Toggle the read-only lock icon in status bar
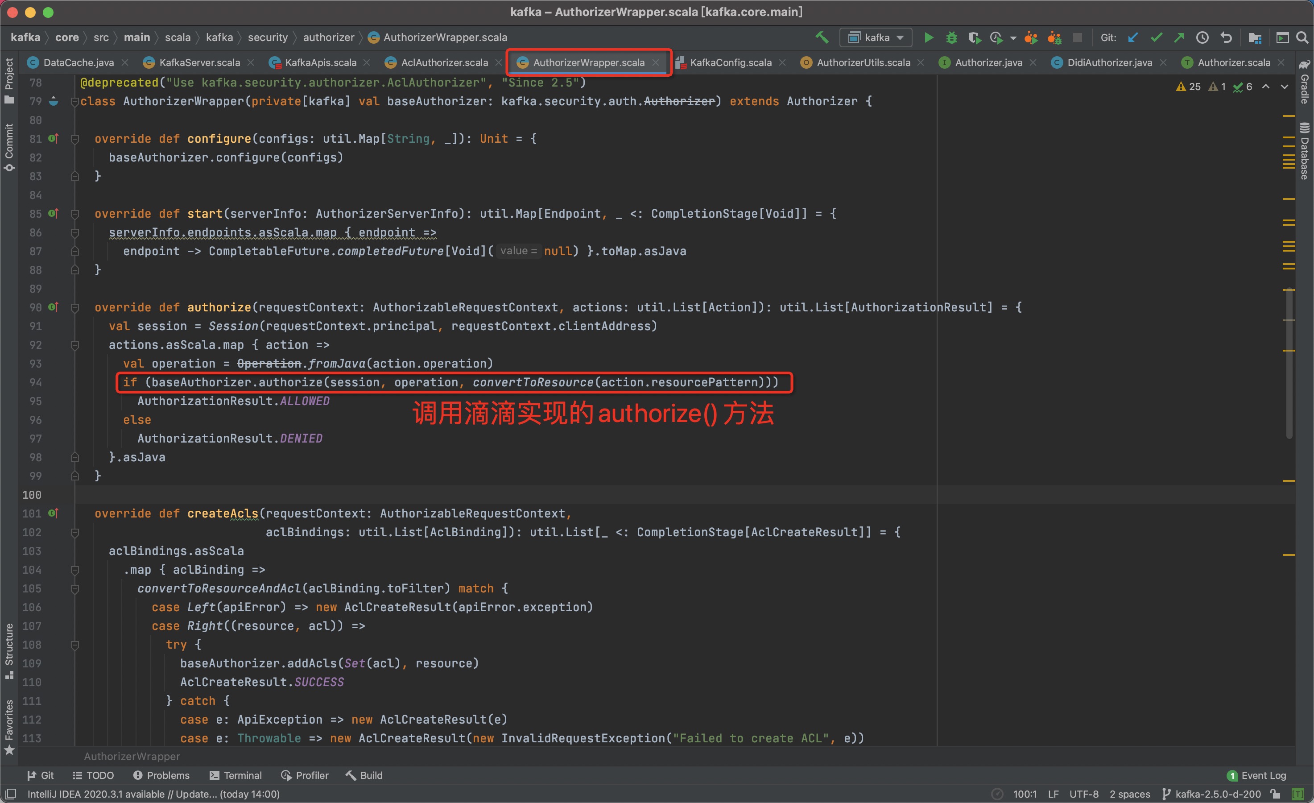1314x803 pixels. 1275,794
